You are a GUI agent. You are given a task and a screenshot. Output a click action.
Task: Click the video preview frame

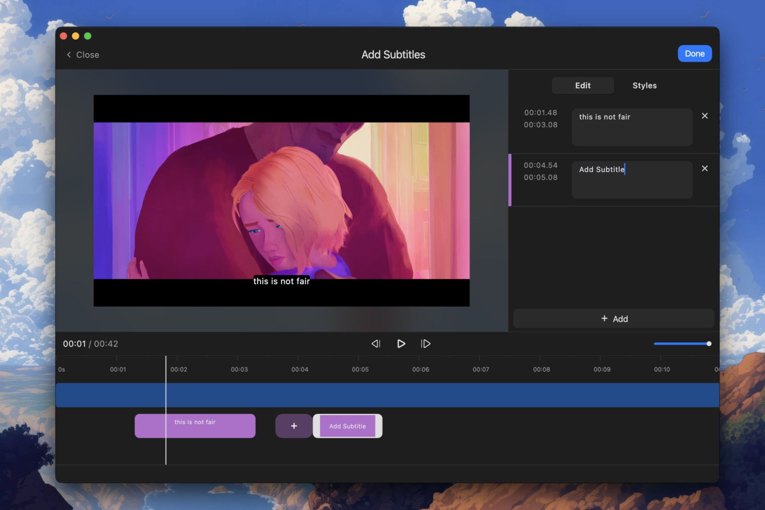click(282, 201)
